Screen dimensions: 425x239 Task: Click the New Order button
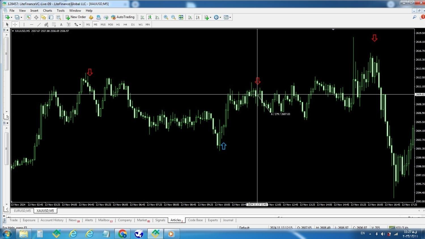[76, 17]
